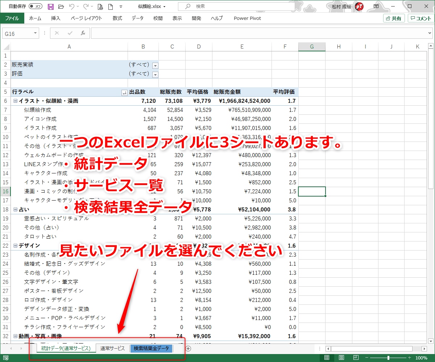
Task: Click the Insert Function fx icon
Action: 83,33
